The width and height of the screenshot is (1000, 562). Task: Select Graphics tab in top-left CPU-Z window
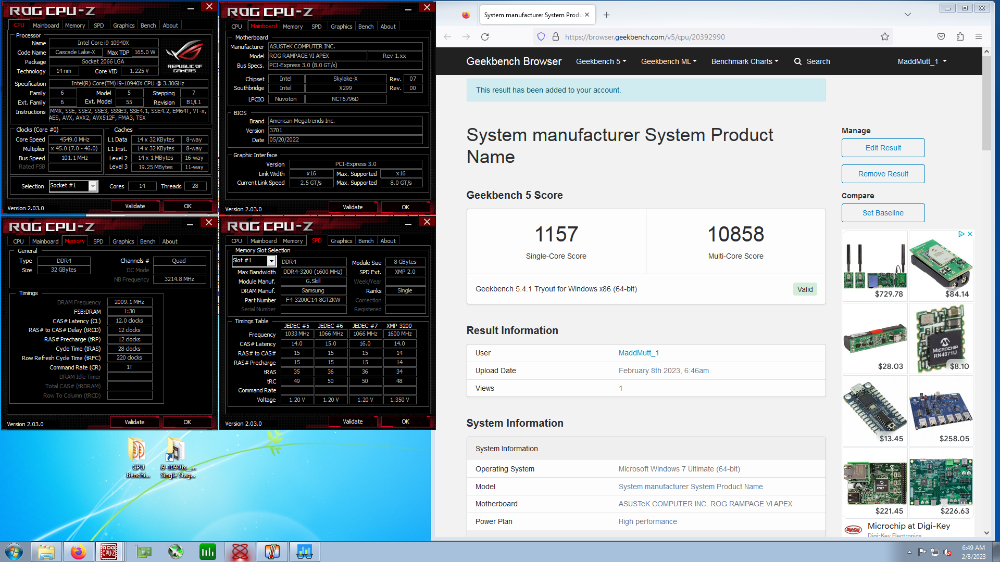123,25
